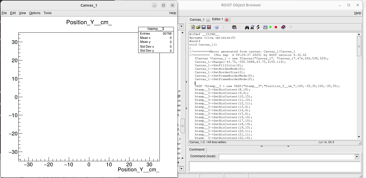
Task: Open the Options menu in Canvas_1 window
Action: 35,13
